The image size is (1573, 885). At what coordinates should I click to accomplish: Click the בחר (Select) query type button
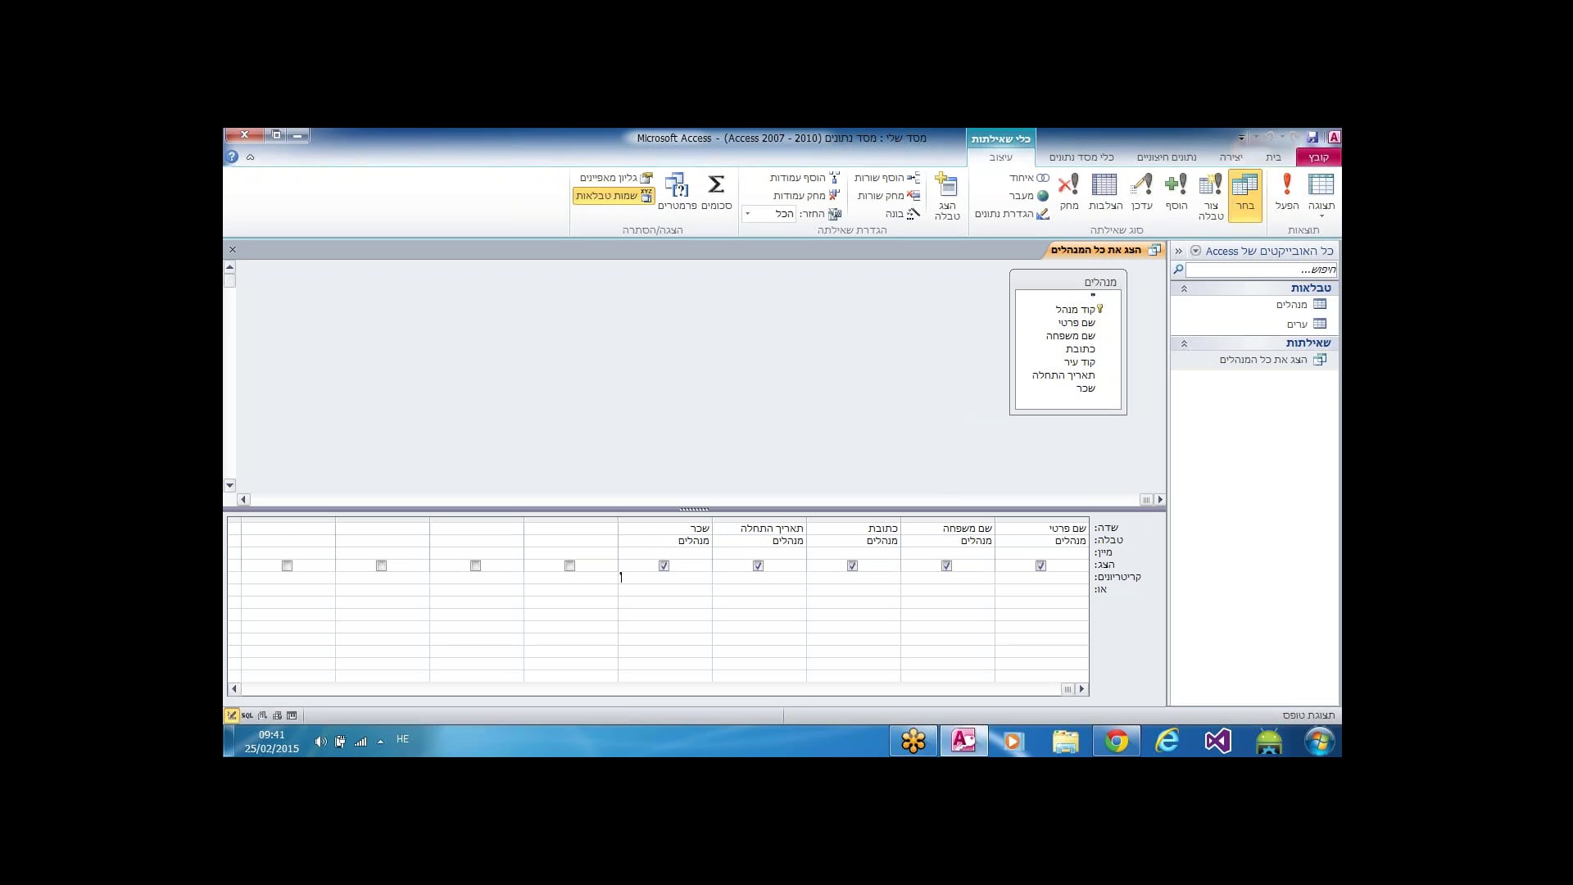(x=1246, y=193)
